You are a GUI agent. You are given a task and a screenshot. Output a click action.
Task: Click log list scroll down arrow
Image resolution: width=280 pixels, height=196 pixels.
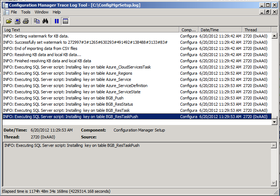(x=274, y=122)
